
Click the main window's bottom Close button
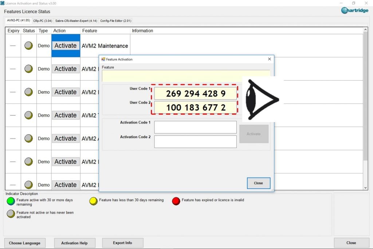[352, 243]
